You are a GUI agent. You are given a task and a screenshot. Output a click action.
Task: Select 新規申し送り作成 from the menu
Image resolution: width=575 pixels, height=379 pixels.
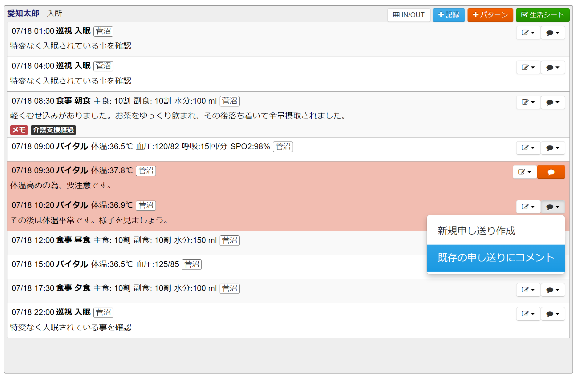coord(476,231)
